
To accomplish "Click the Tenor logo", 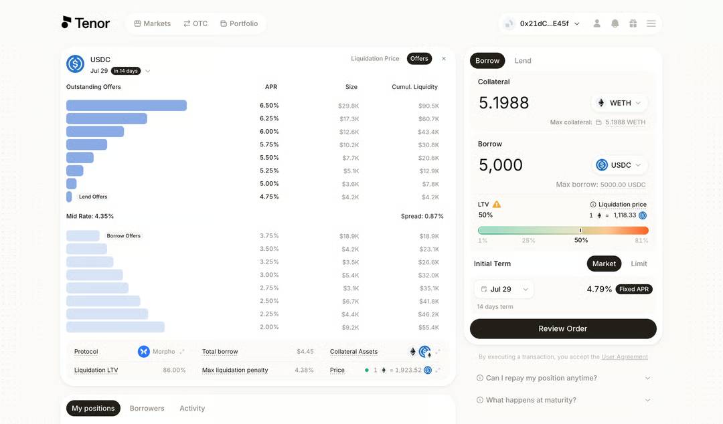I will (86, 23).
